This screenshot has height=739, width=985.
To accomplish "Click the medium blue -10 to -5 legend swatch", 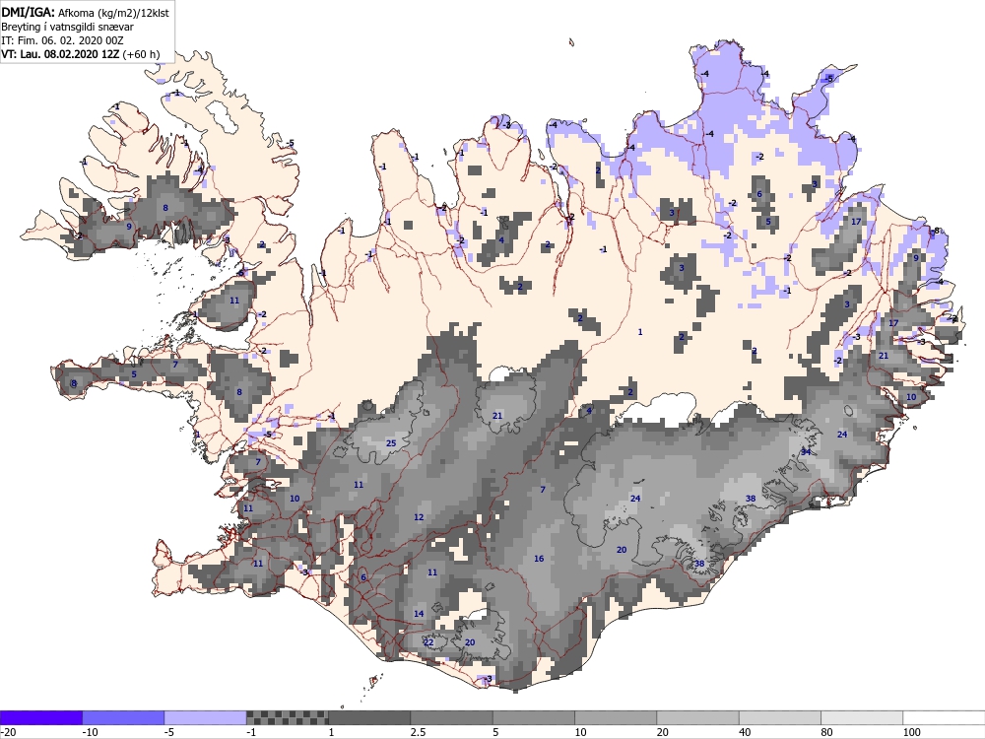I will tap(123, 717).
